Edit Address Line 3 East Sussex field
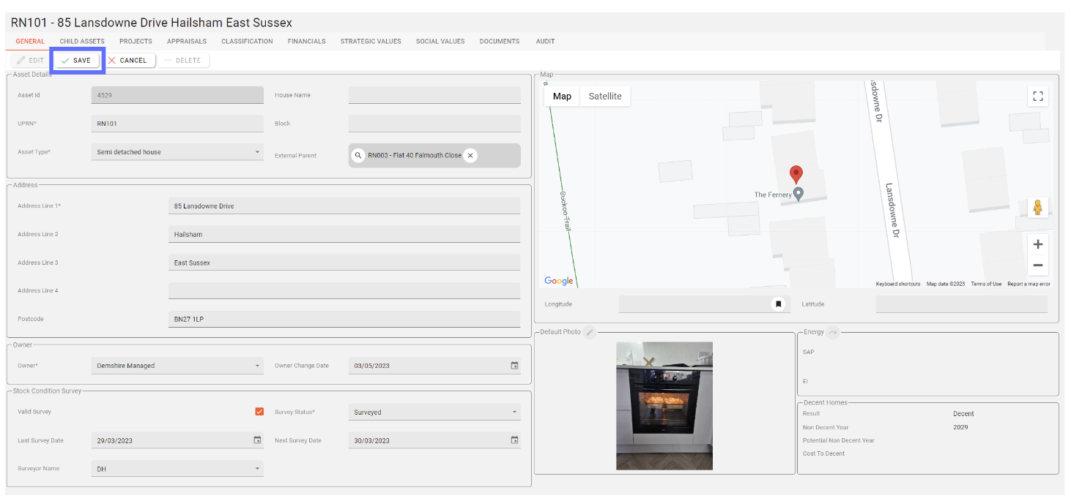Image resolution: width=1071 pixels, height=501 pixels. 344,263
